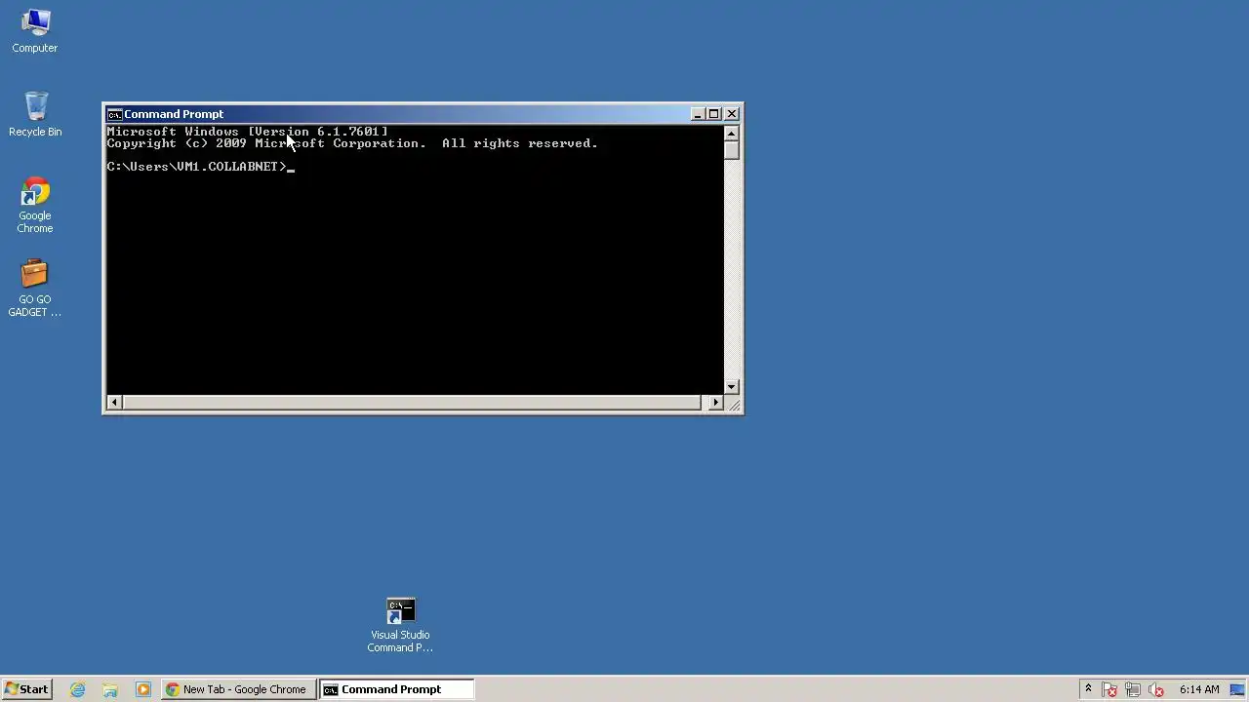Open the clock showing 6:14 AM
This screenshot has height=702, width=1249.
pyautogui.click(x=1199, y=689)
